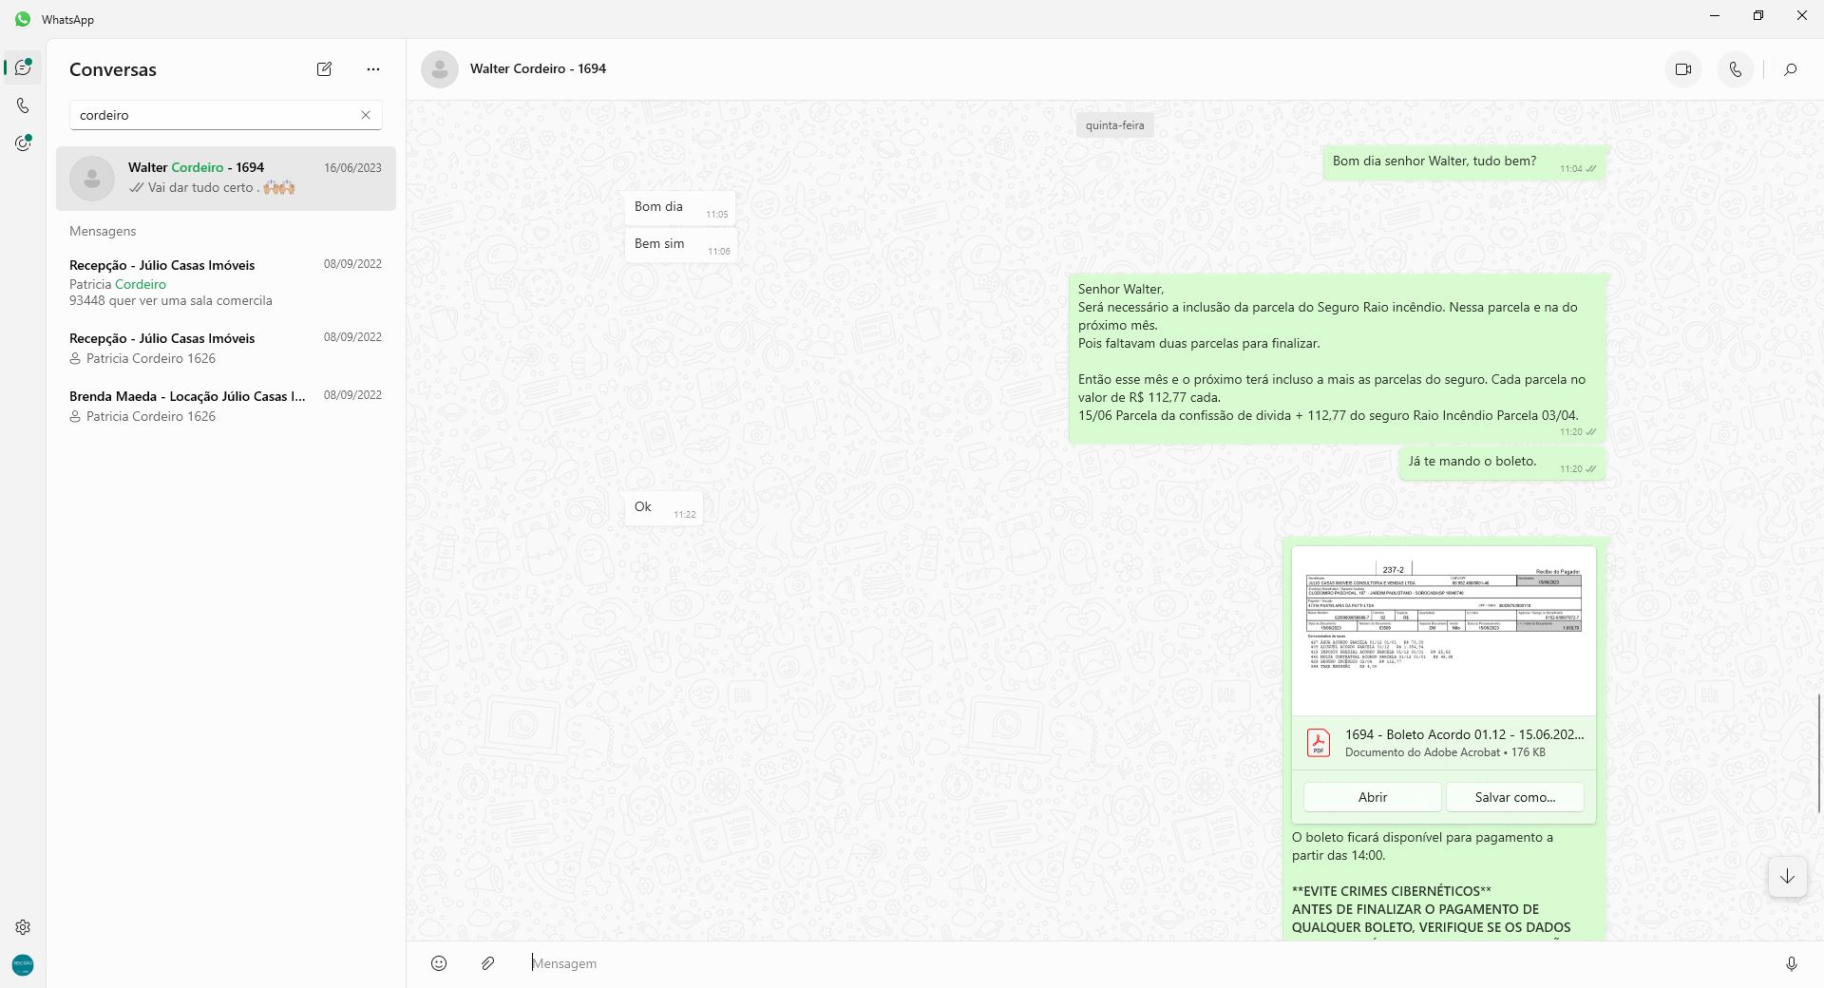Viewport: 1824px width, 988px height.
Task: Open the new chat compose icon
Action: 324,69
